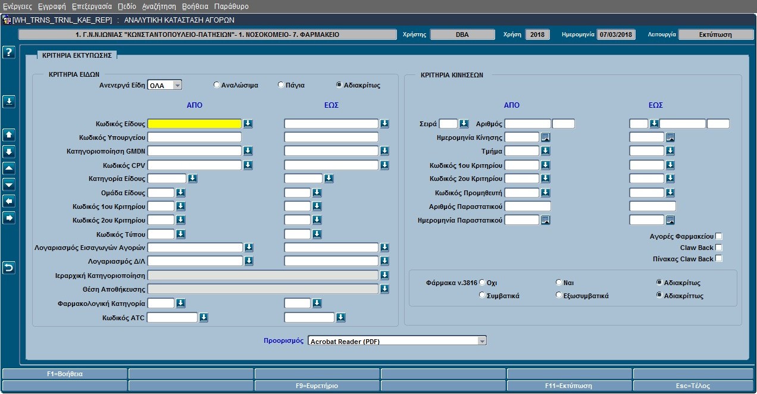Select the Συμβατικά radio button
The height and width of the screenshot is (394, 757).
coord(482,295)
